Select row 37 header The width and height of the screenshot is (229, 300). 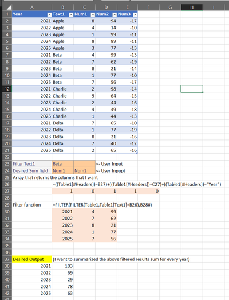point(7,259)
